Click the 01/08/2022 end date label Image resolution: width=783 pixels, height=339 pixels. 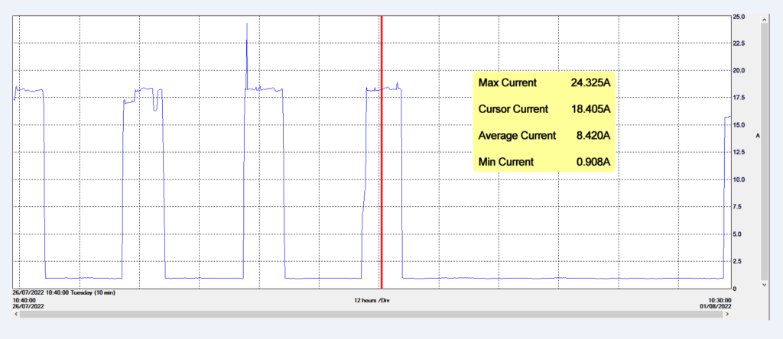[x=717, y=308]
